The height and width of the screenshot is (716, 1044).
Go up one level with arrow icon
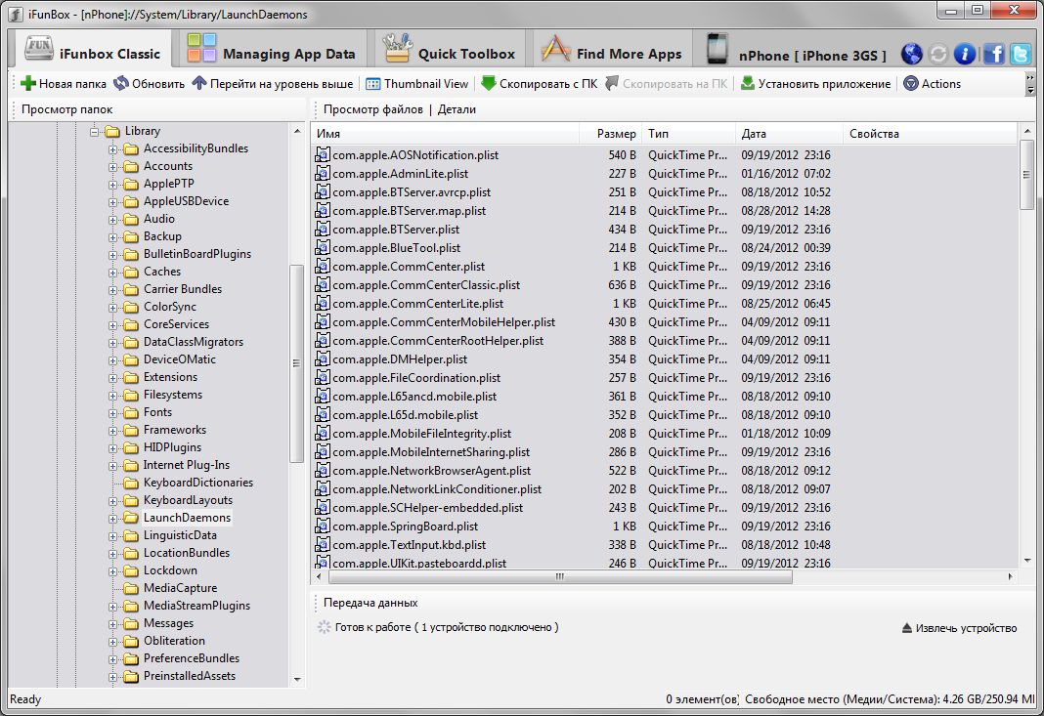pos(199,84)
